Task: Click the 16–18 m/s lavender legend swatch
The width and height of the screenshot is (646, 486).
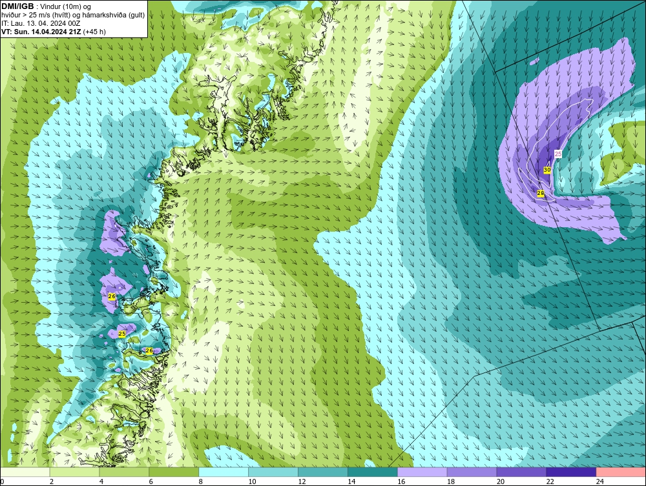Action: coord(422,472)
